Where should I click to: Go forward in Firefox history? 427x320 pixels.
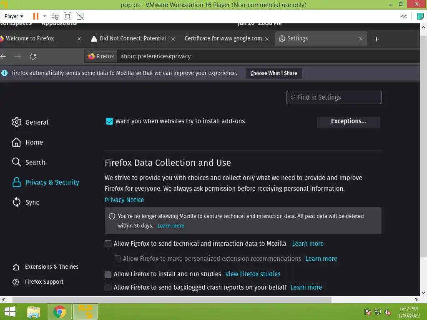tap(18, 57)
